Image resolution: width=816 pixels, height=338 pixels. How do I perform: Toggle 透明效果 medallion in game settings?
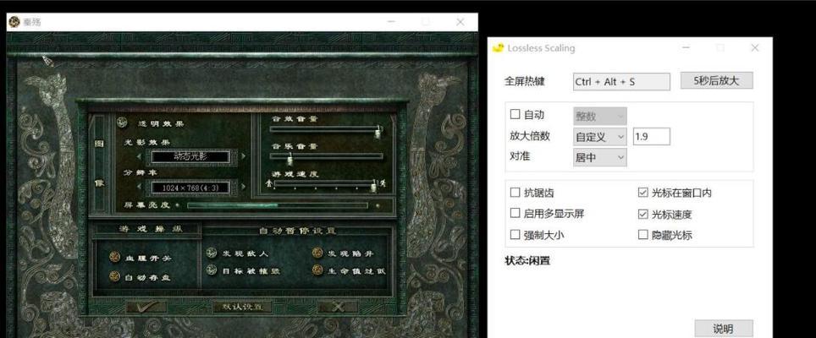pos(122,123)
